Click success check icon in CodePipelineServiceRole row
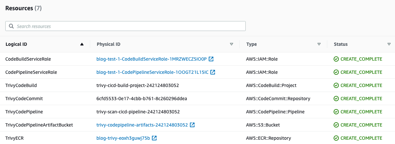 [336, 72]
